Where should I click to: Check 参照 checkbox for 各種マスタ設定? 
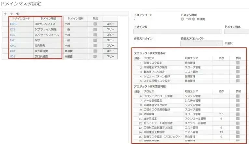click(x=238, y=63)
